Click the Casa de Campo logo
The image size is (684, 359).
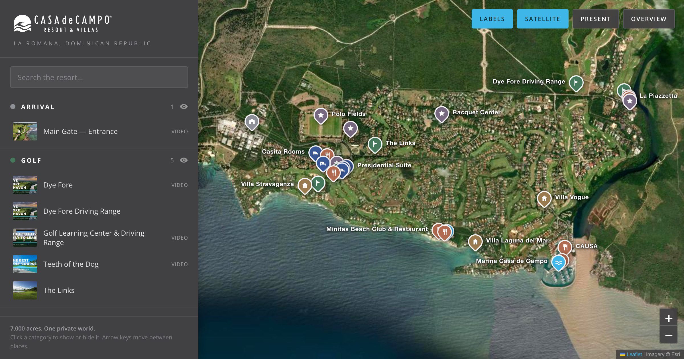point(63,24)
